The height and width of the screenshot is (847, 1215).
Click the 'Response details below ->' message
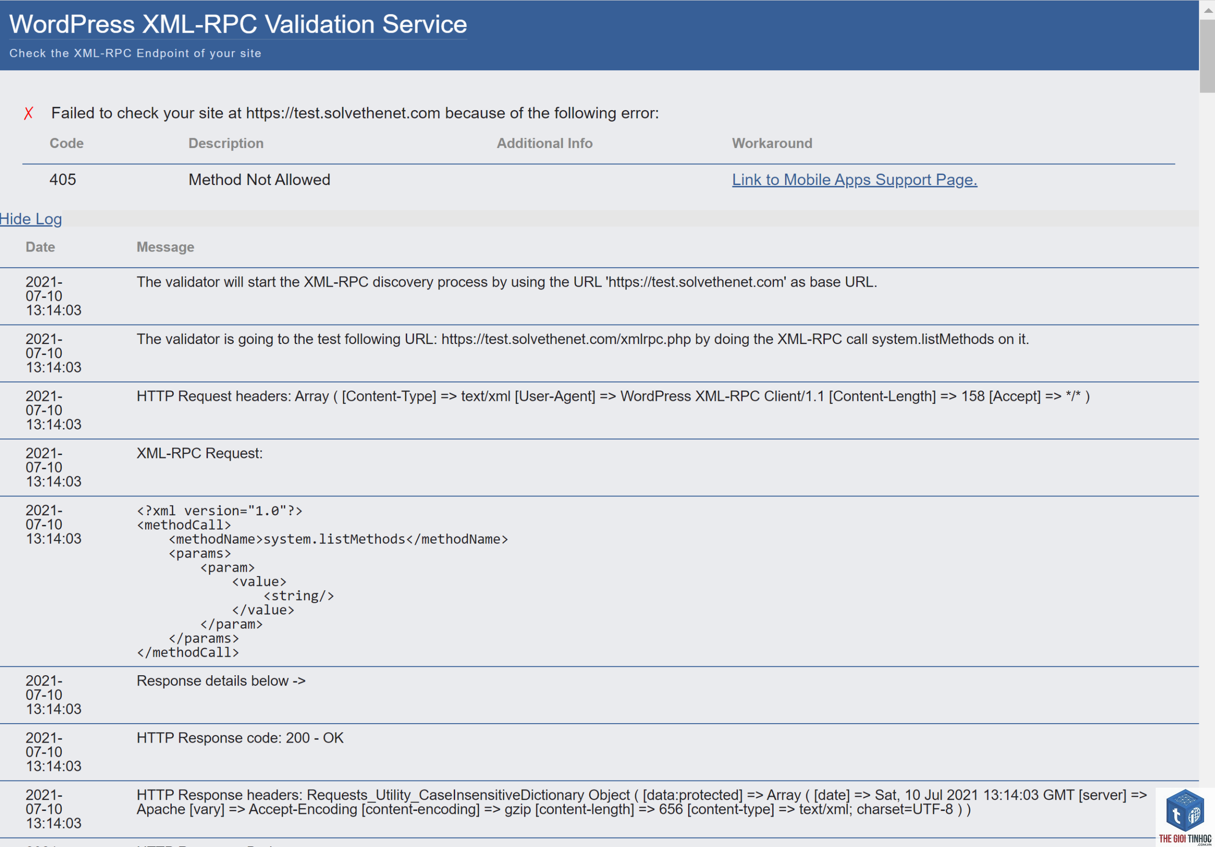pos(221,681)
